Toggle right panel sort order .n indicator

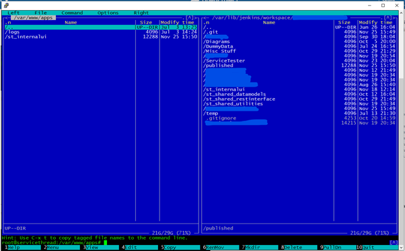click(x=206, y=22)
